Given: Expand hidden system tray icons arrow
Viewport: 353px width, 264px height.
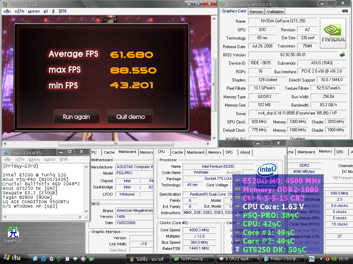Looking at the screenshot, I should pos(321,259).
